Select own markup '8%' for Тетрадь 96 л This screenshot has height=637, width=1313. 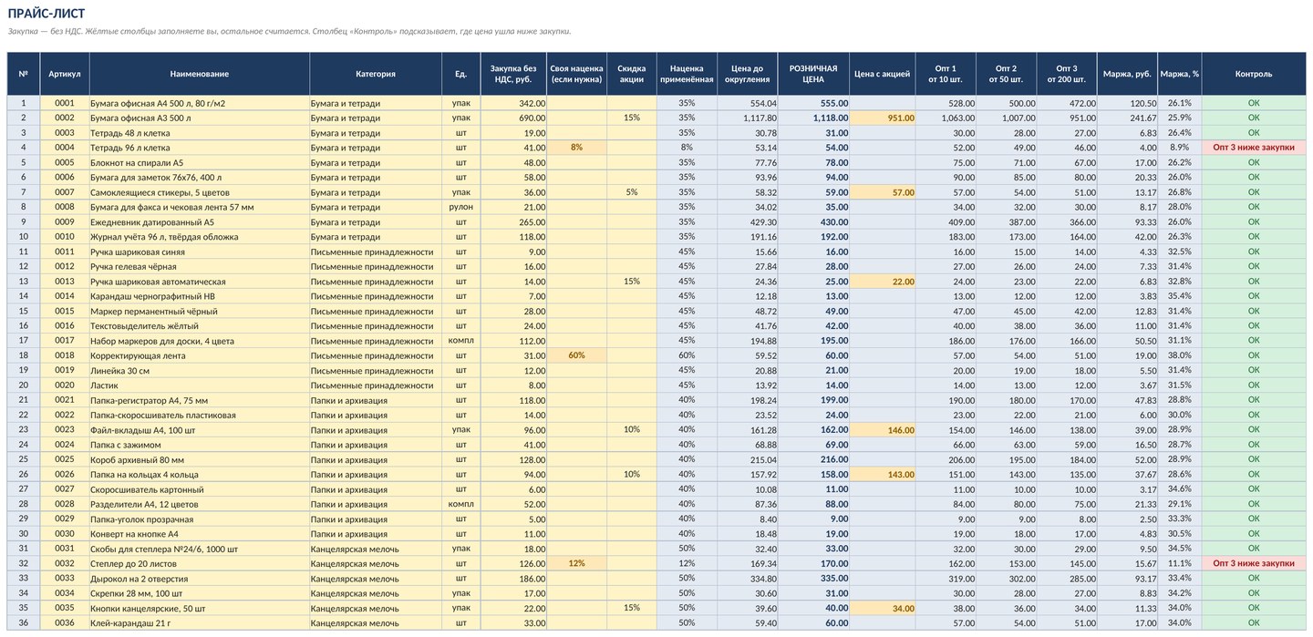tap(576, 148)
